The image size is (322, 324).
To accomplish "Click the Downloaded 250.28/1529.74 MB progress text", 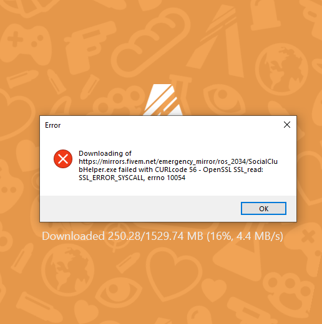I will [162, 236].
